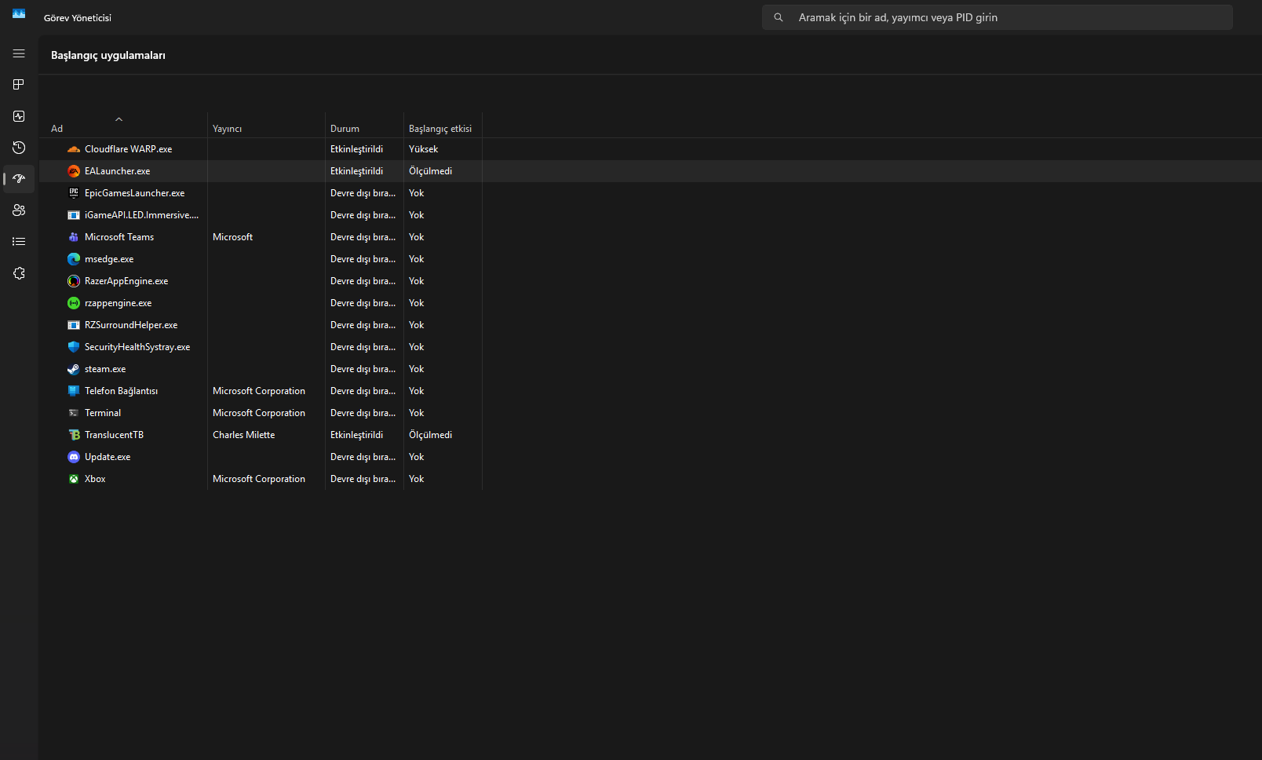1262x760 pixels.
Task: Click Microsoft Corporation publisher for Xbox
Action: (259, 479)
